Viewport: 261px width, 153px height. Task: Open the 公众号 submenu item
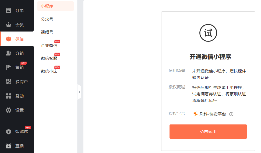(x=47, y=19)
